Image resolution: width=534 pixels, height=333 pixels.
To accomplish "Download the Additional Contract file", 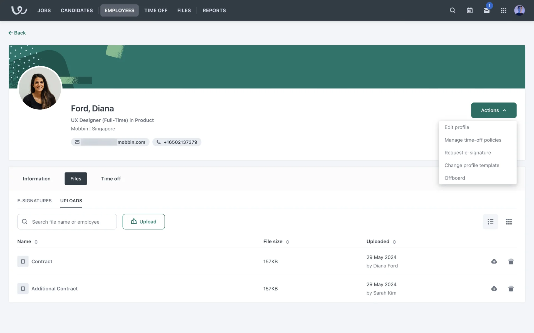I will (494, 289).
